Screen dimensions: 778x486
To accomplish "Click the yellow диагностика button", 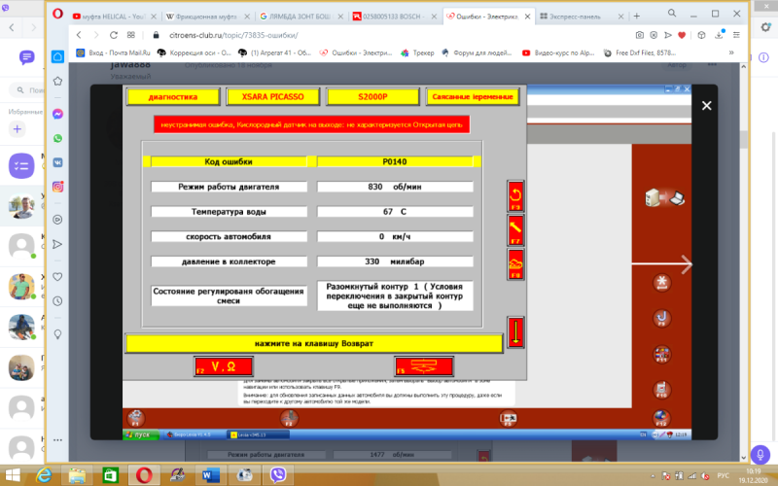I will pyautogui.click(x=173, y=97).
